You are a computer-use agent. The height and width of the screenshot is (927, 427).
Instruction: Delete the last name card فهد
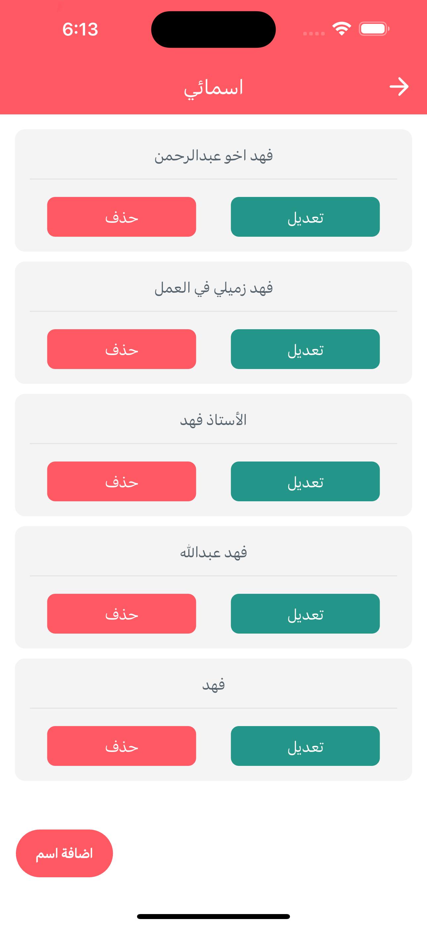pyautogui.click(x=121, y=746)
